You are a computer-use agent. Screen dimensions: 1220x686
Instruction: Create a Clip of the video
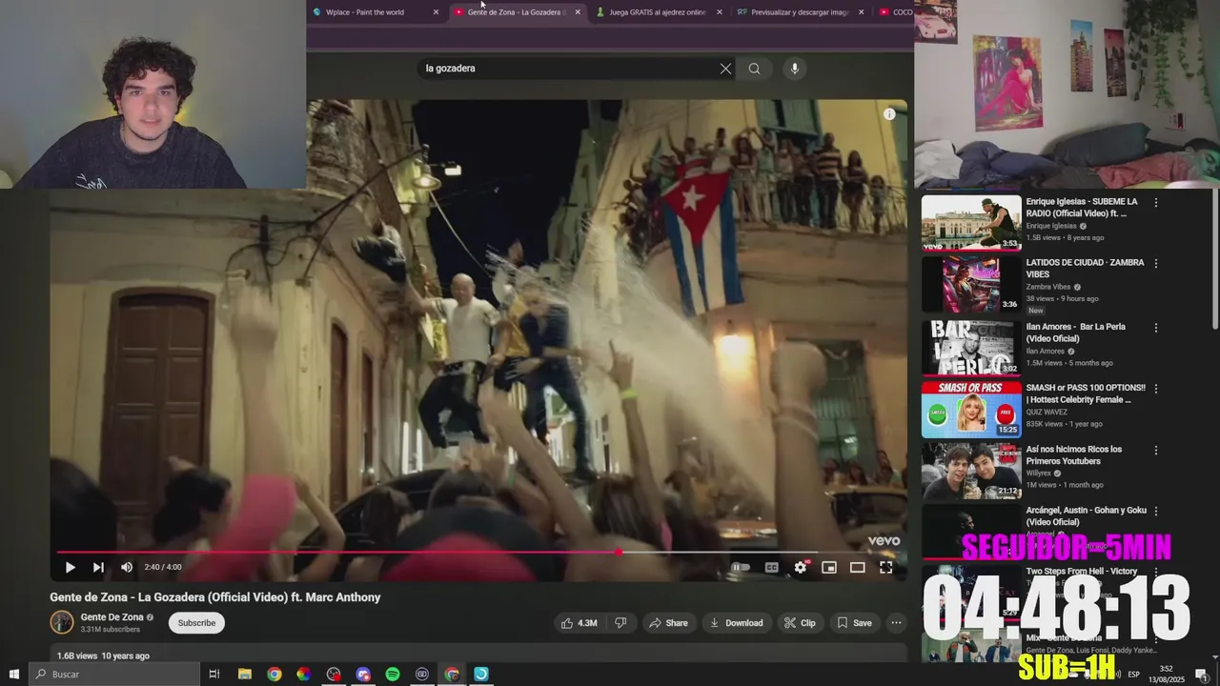(800, 623)
